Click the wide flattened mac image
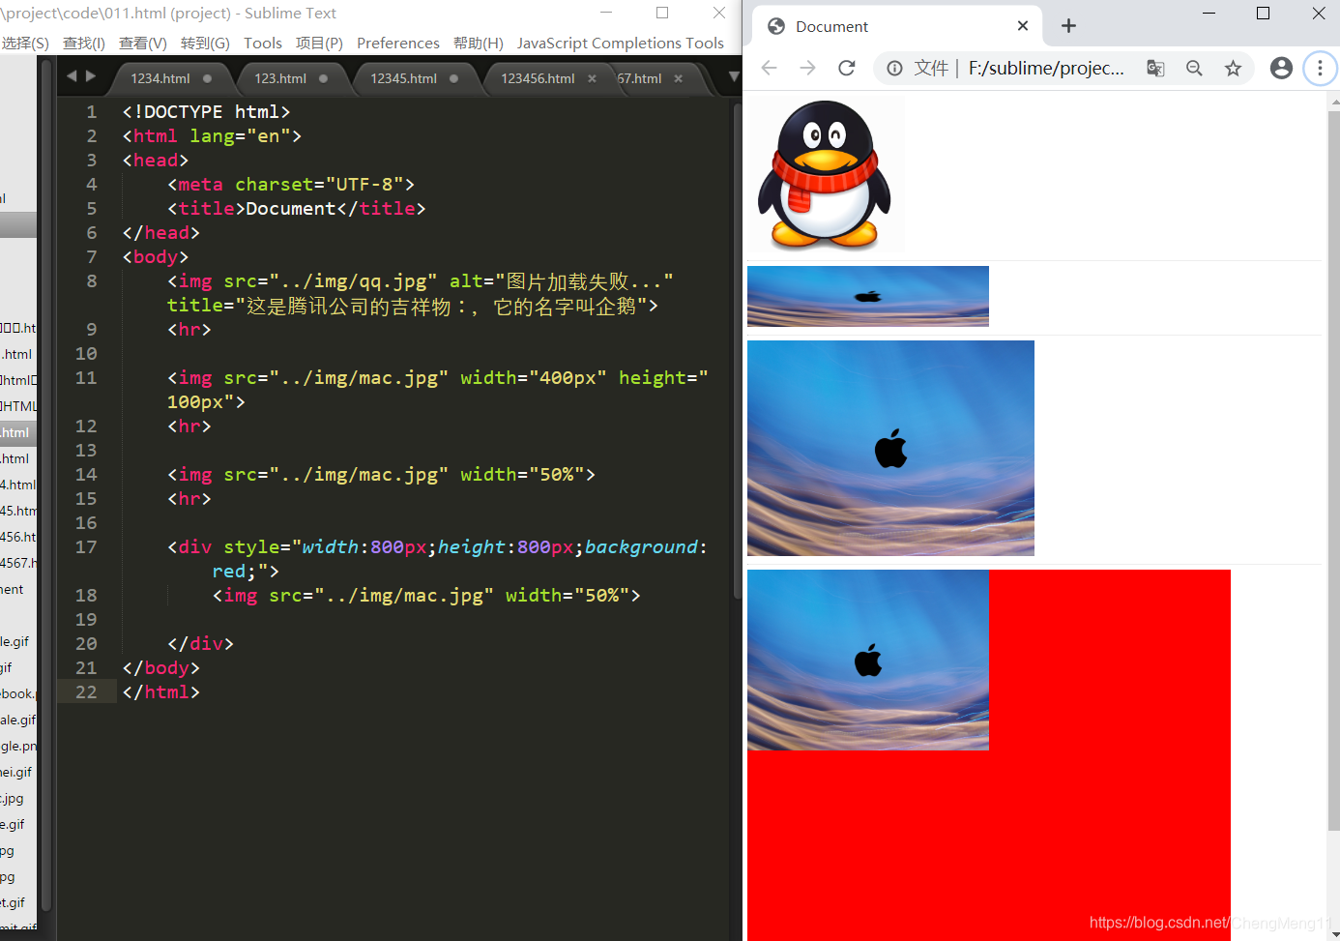Image resolution: width=1340 pixels, height=941 pixels. [x=868, y=296]
